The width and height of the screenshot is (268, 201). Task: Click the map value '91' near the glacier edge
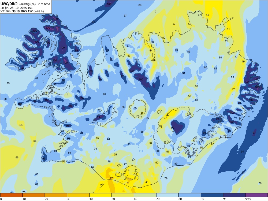(189, 157)
